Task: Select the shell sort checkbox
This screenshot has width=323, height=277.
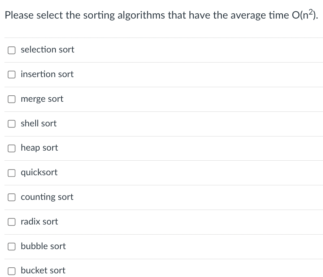Action: pyautogui.click(x=11, y=124)
